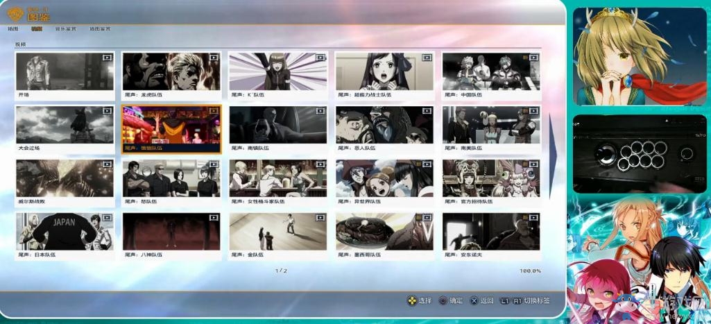Click play icon on 尾声:八神队伍 card

(x=214, y=218)
